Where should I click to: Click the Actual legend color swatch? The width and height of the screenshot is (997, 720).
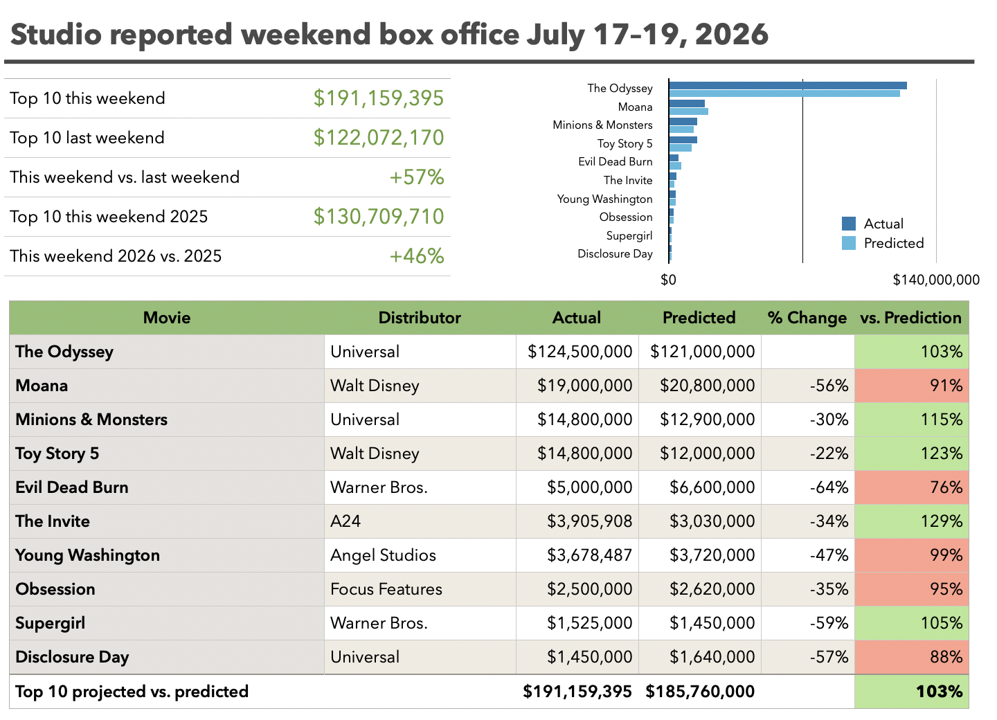(849, 224)
